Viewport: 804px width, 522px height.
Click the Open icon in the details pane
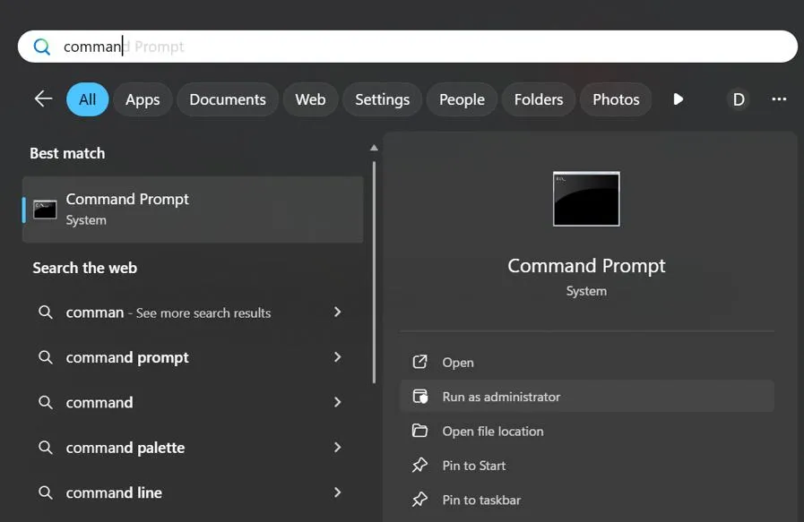[x=420, y=362]
